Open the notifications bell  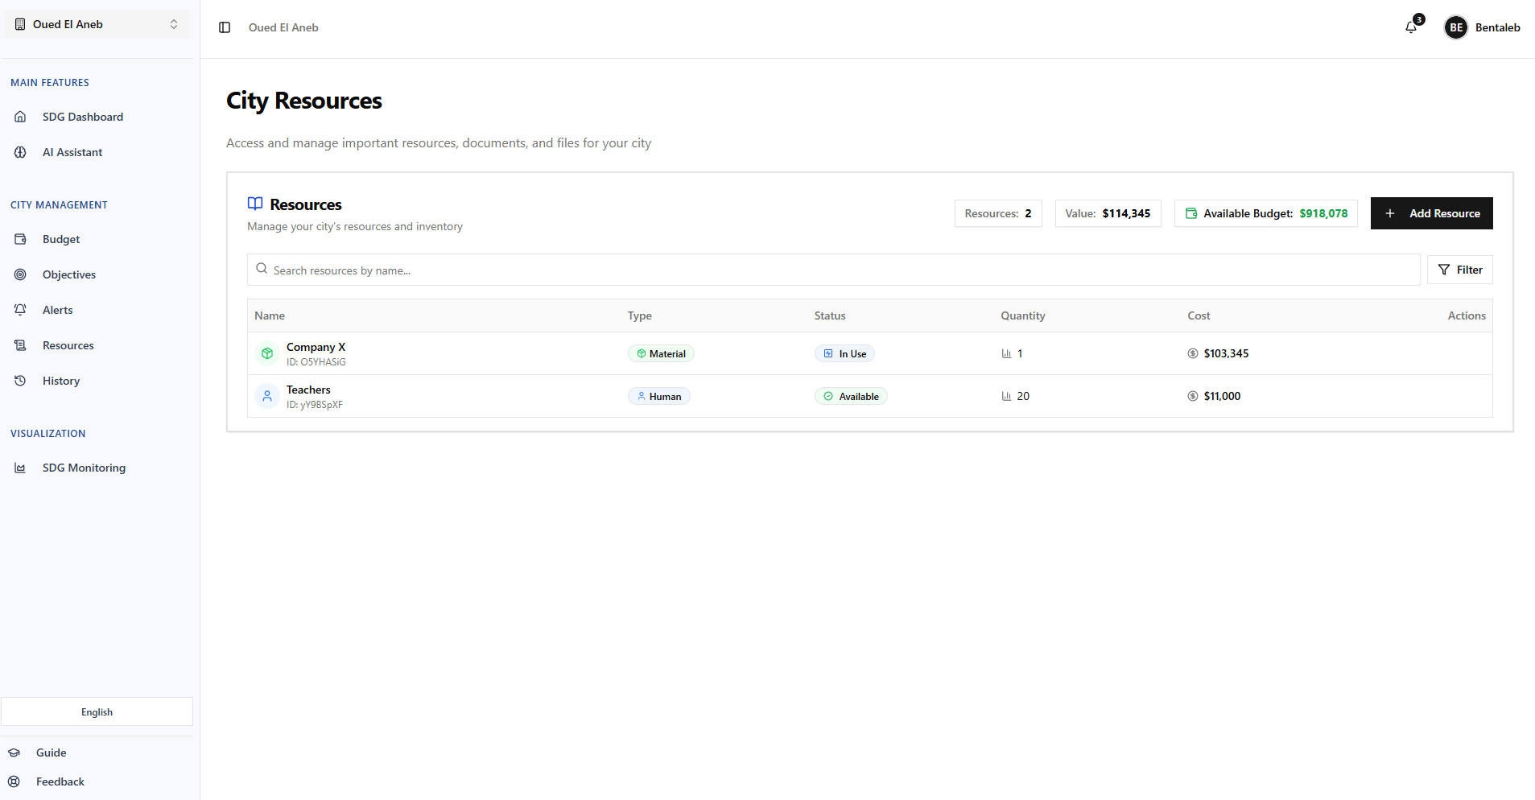point(1409,27)
